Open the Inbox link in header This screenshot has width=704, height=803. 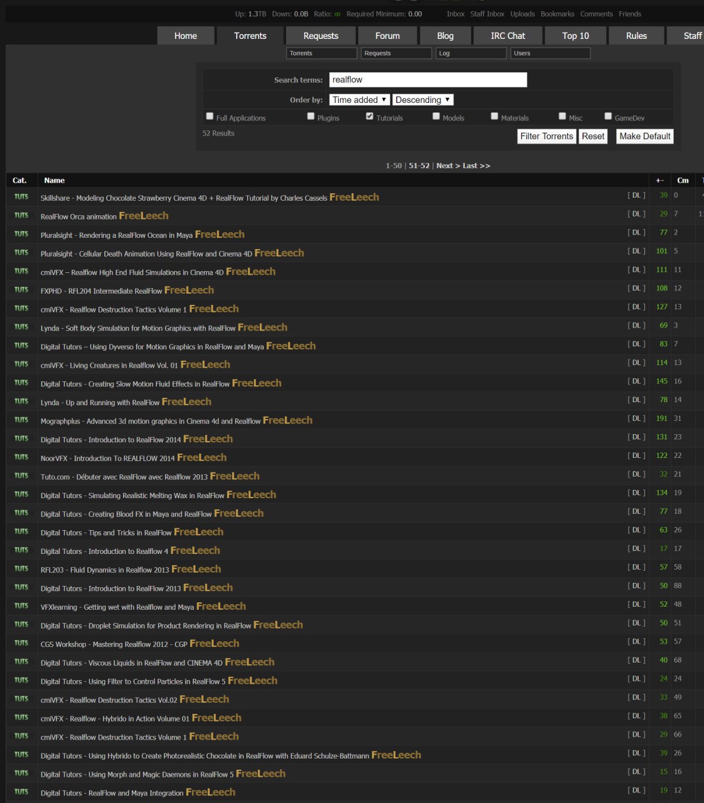point(456,14)
